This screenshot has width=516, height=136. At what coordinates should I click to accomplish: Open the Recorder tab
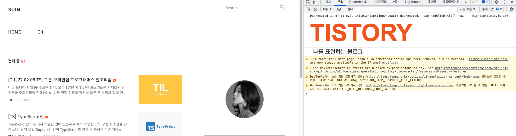358,2
